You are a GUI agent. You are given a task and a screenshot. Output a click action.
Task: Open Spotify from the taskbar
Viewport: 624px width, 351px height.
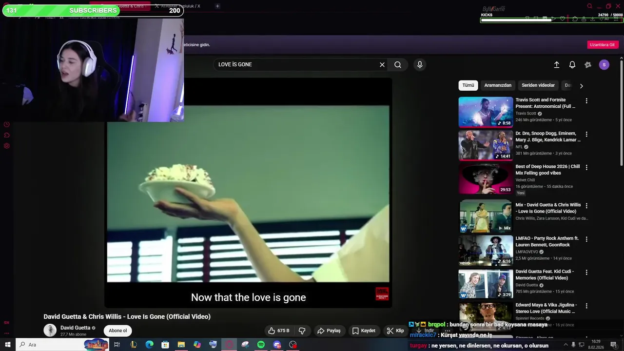[261, 345]
